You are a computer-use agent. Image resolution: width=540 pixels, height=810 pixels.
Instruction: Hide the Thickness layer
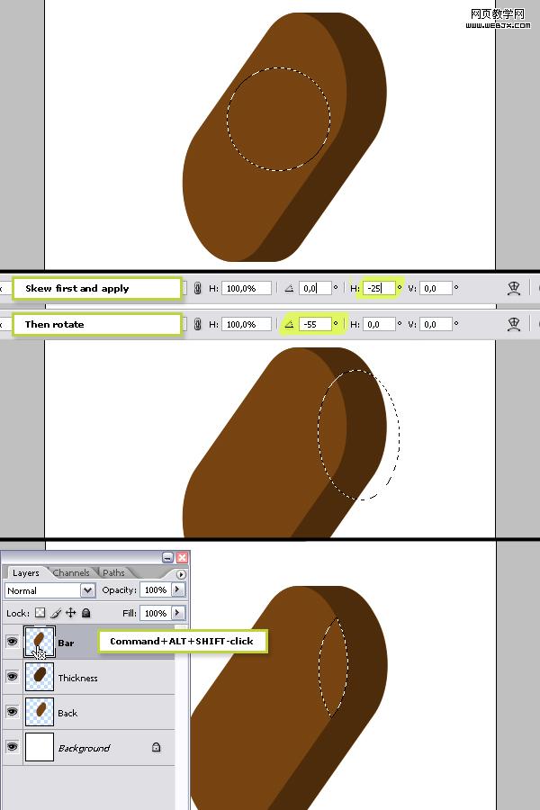[x=12, y=677]
